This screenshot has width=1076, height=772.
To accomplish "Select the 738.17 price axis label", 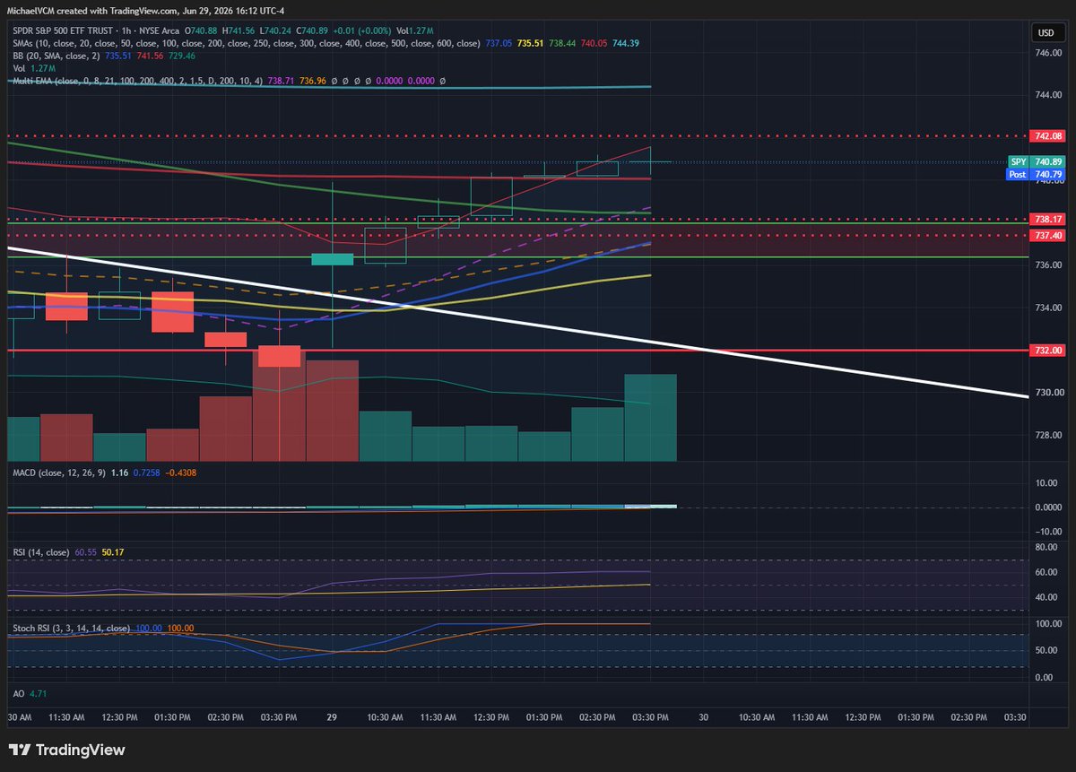I will click(x=1047, y=219).
